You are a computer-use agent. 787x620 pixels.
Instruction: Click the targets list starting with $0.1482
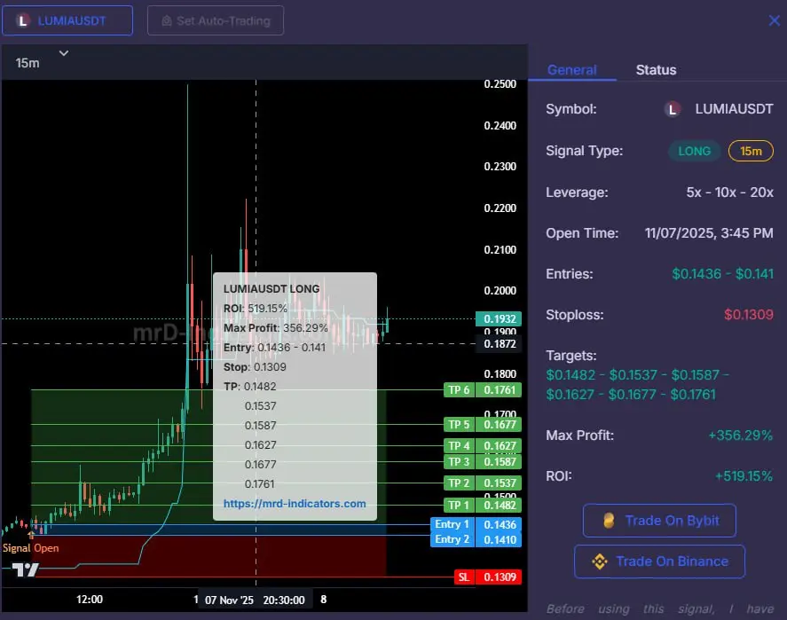click(637, 385)
